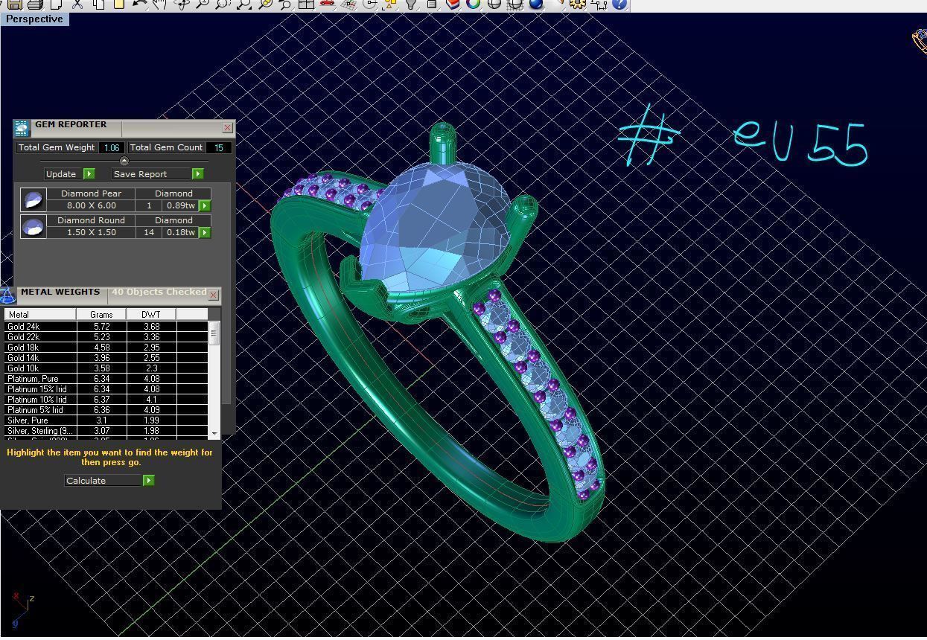Open Options via the gear icon
Screen dimensions: 927x640
[578, 4]
